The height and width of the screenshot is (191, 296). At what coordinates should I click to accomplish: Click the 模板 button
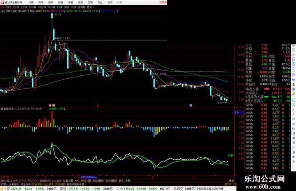(x=231, y=181)
